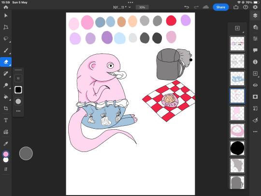Select the Eraser tool
Viewport: 261px width, 196px height.
coord(6,62)
